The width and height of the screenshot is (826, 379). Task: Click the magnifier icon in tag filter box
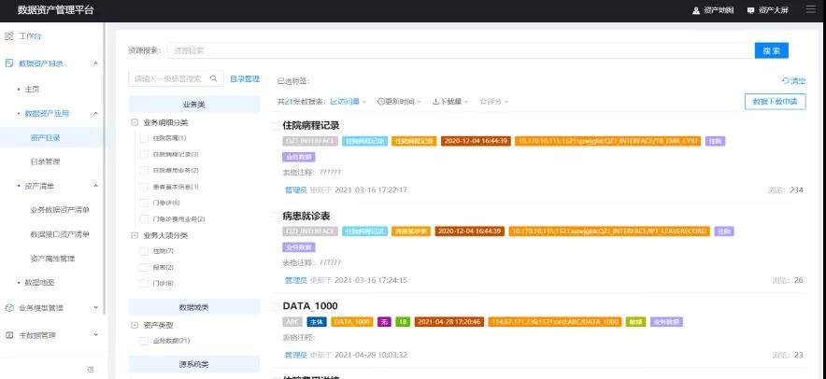214,79
